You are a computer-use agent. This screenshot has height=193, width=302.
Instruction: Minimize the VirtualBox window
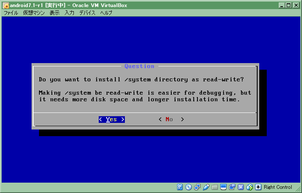(282, 5)
